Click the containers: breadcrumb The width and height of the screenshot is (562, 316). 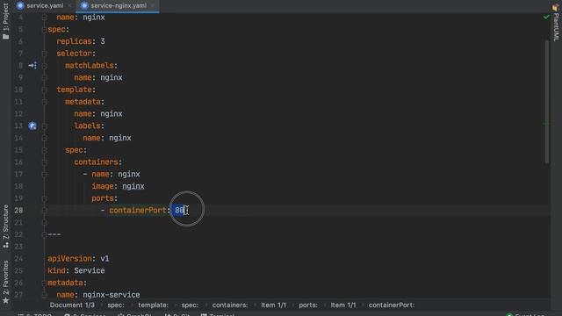[x=230, y=305]
